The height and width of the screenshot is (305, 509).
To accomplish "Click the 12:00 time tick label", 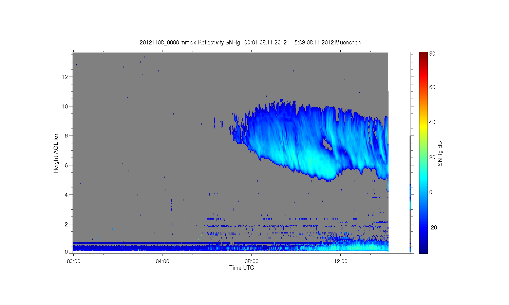I will [341, 261].
